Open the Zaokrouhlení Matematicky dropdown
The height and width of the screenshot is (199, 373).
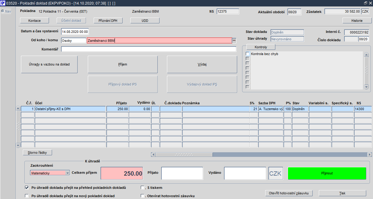(68, 173)
